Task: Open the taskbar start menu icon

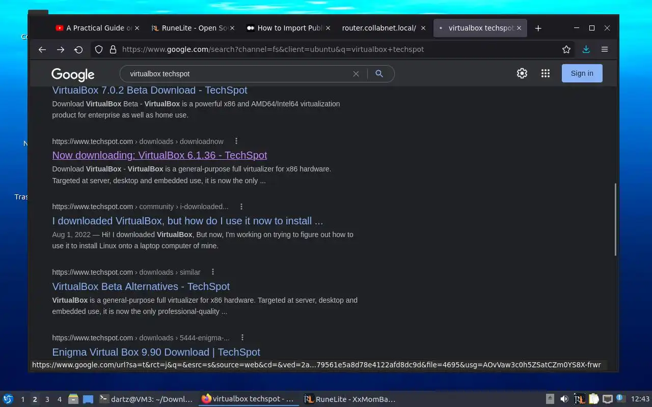Action: pos(8,399)
